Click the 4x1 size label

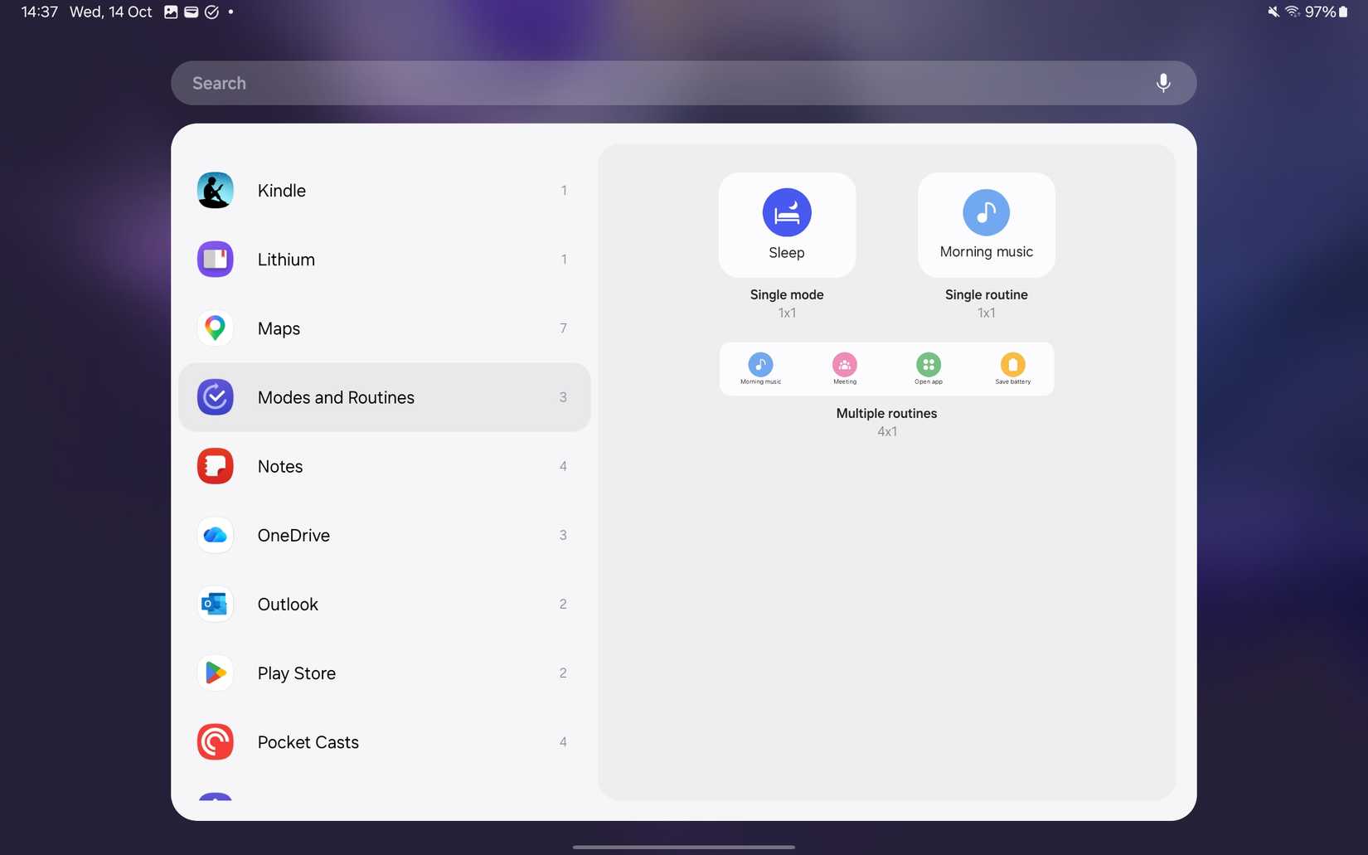(886, 431)
